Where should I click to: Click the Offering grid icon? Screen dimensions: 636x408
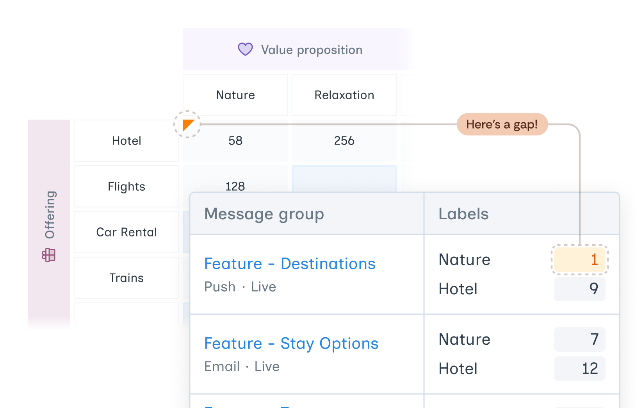click(49, 255)
